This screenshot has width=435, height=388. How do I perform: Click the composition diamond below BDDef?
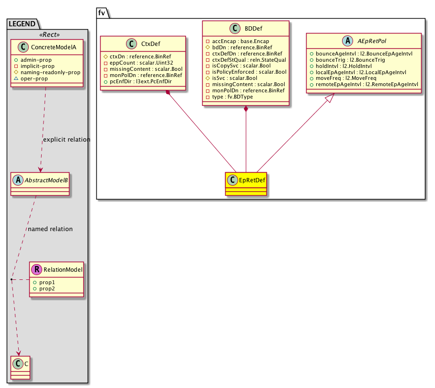[x=246, y=110]
